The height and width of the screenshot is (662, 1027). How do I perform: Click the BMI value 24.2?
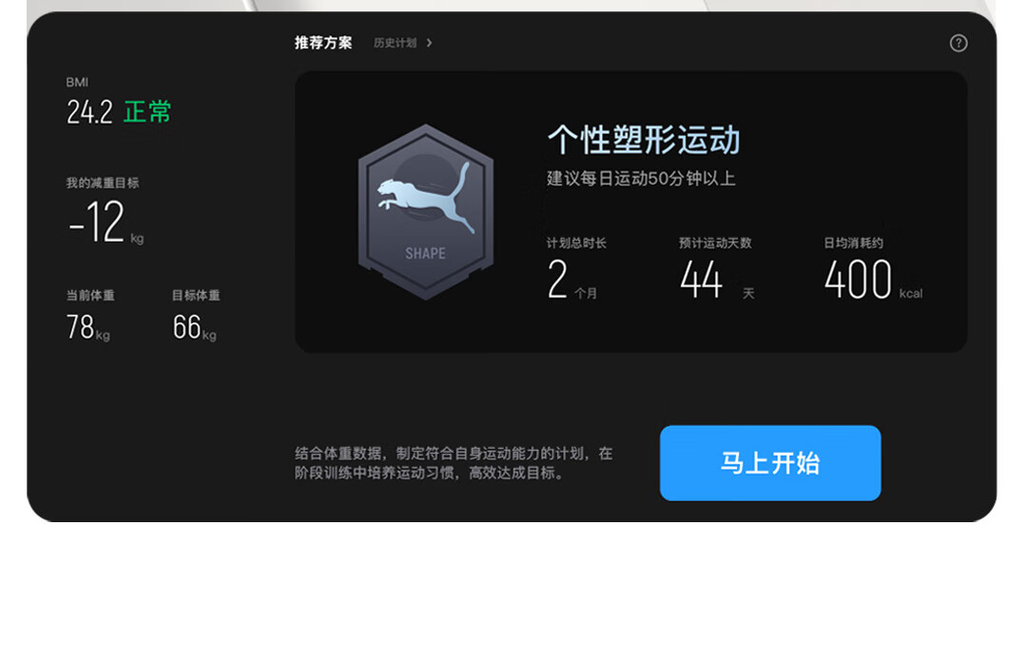coord(89,112)
